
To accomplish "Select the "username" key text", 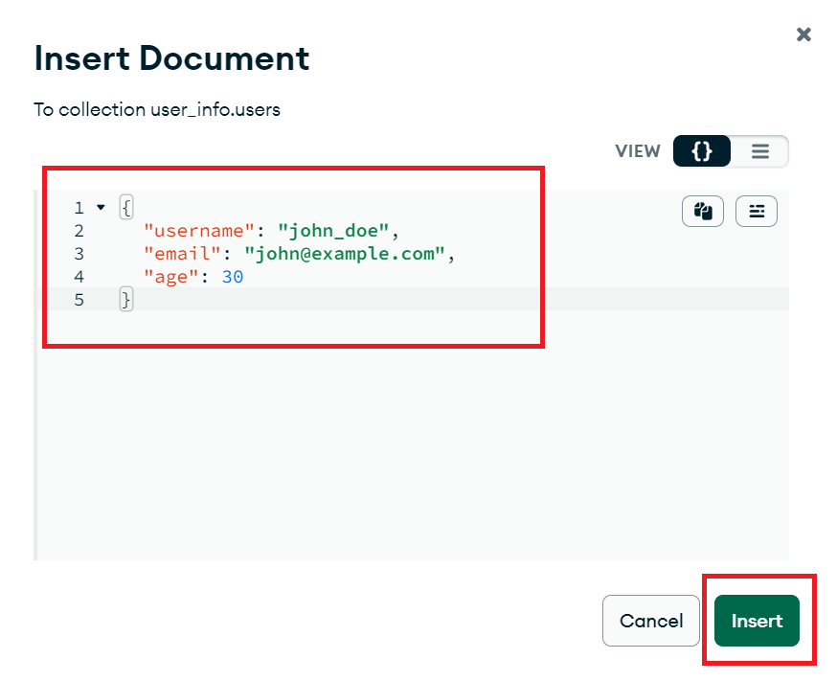I will [199, 231].
